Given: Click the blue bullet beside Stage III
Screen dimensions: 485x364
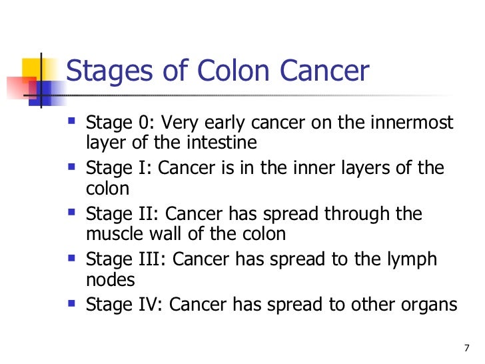Looking at the screenshot, I should (71, 258).
